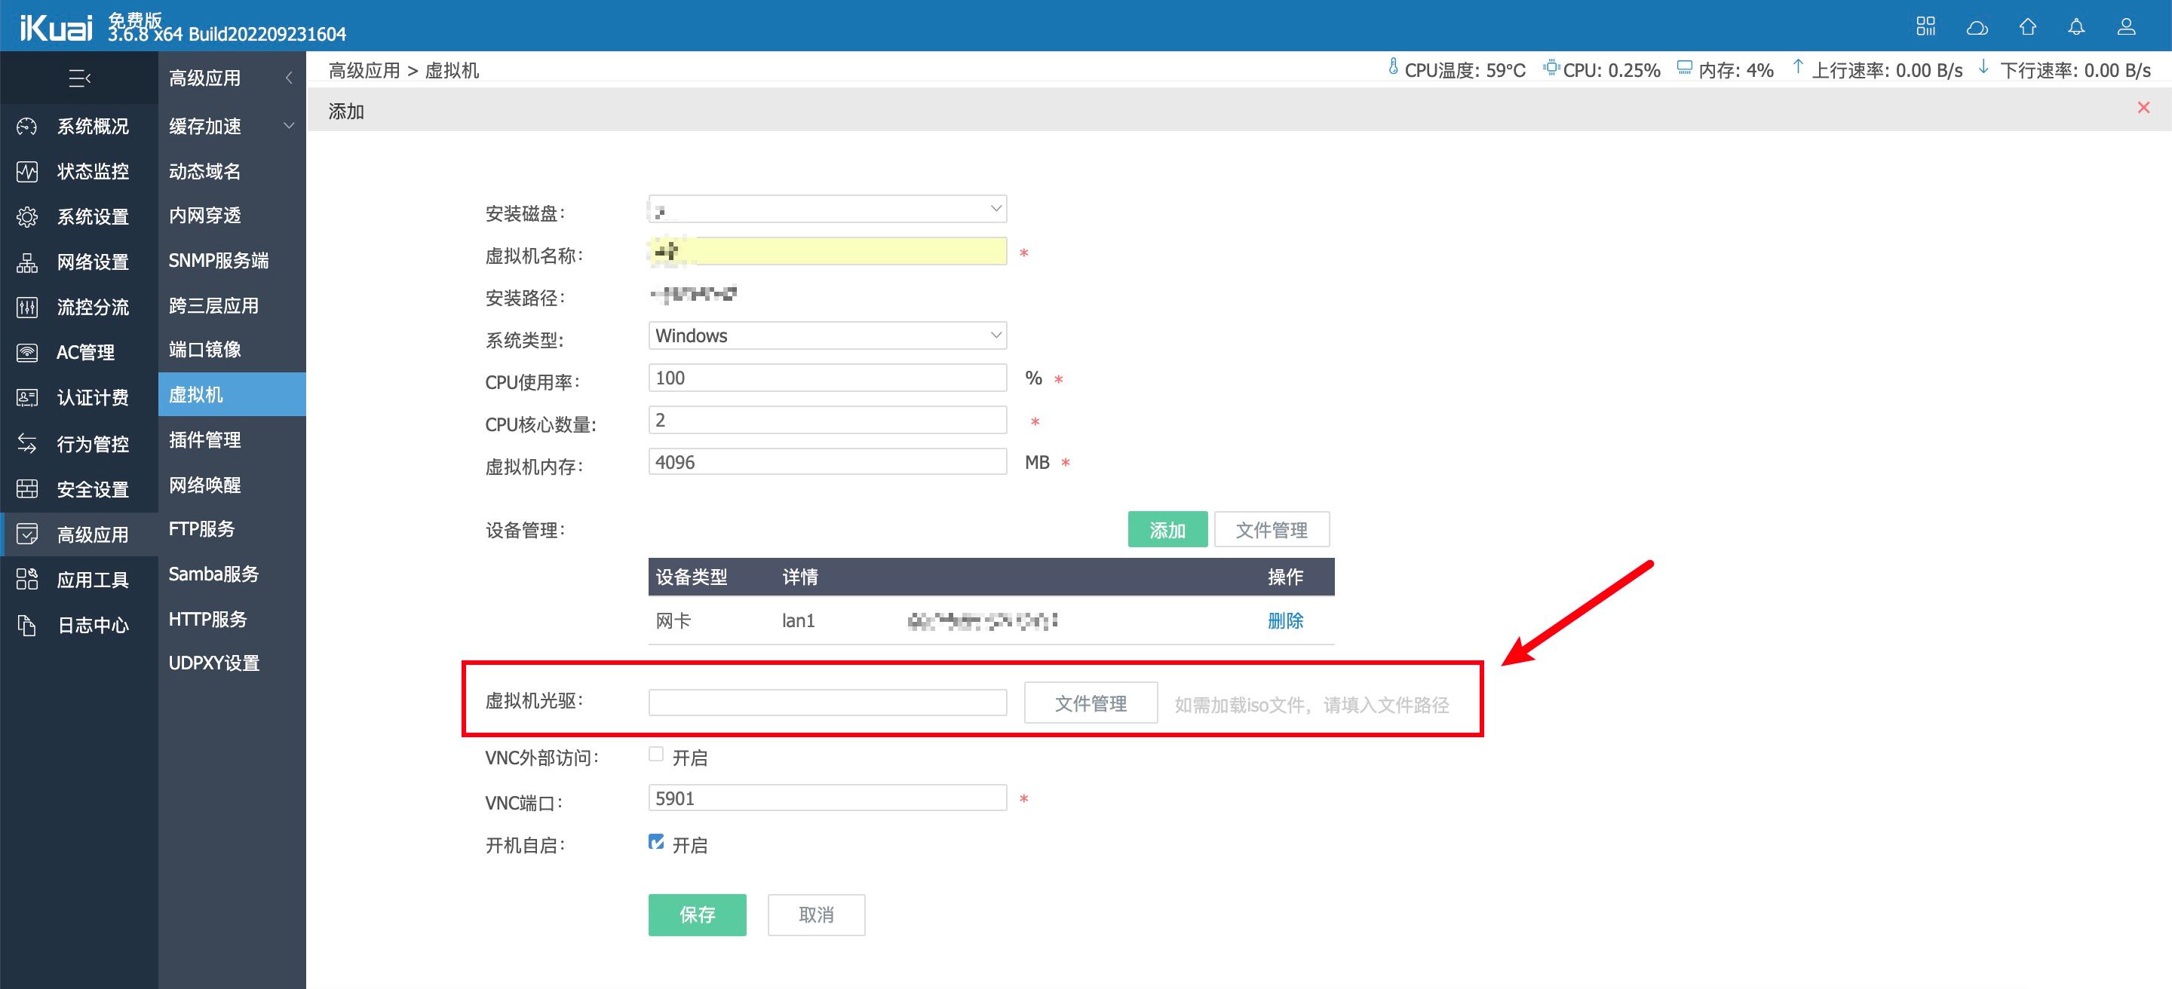
Task: Collapse 高级应用 submenu with the chevron
Action: tap(289, 78)
